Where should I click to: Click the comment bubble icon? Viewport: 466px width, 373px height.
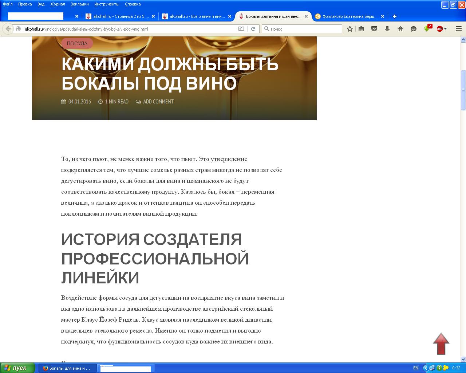(138, 102)
